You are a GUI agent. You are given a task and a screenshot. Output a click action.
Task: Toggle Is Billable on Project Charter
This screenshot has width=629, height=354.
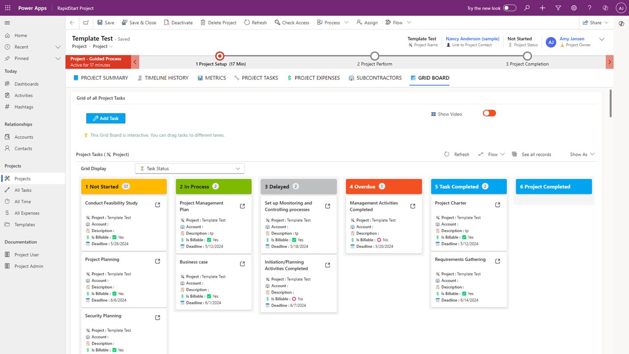point(464,237)
